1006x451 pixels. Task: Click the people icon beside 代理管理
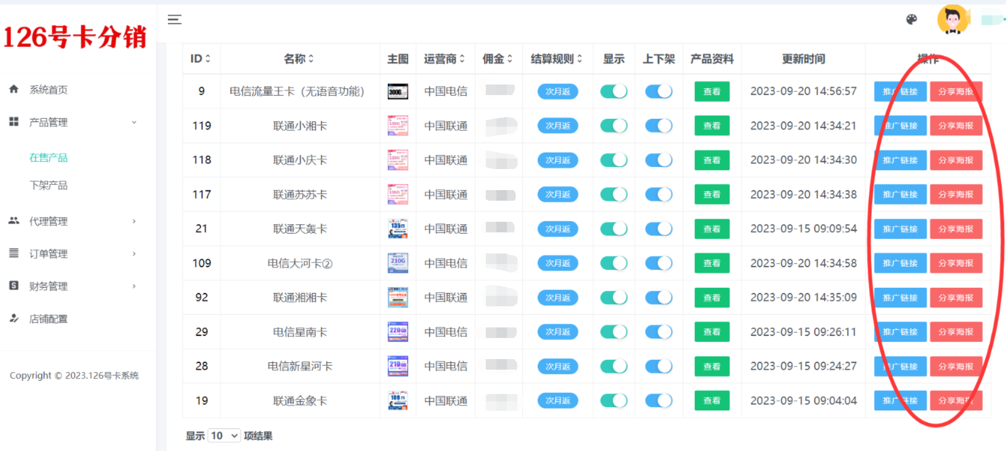click(x=14, y=221)
